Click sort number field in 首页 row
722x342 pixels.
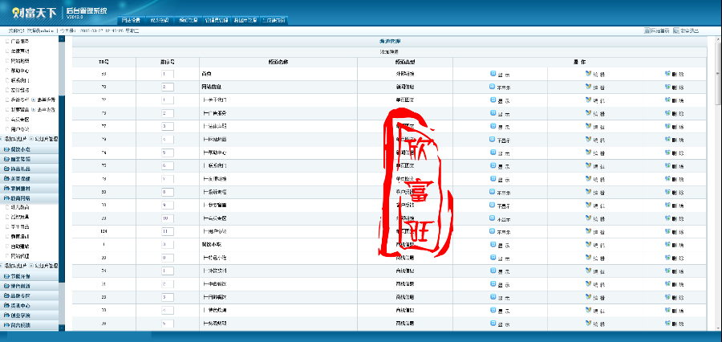click(167, 74)
